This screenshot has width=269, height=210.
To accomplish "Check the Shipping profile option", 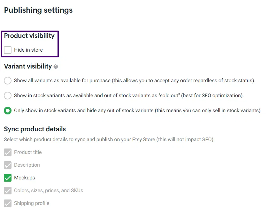I will (8, 203).
